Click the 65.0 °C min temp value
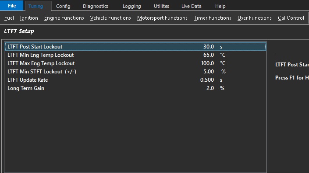The image size is (309, 173). coord(209,55)
